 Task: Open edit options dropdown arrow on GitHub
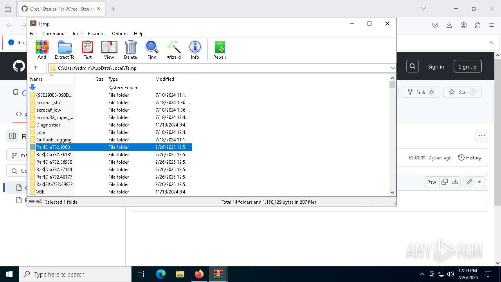[x=479, y=182]
